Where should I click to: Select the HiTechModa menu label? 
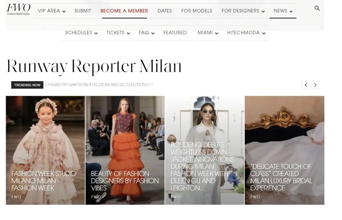(x=244, y=33)
